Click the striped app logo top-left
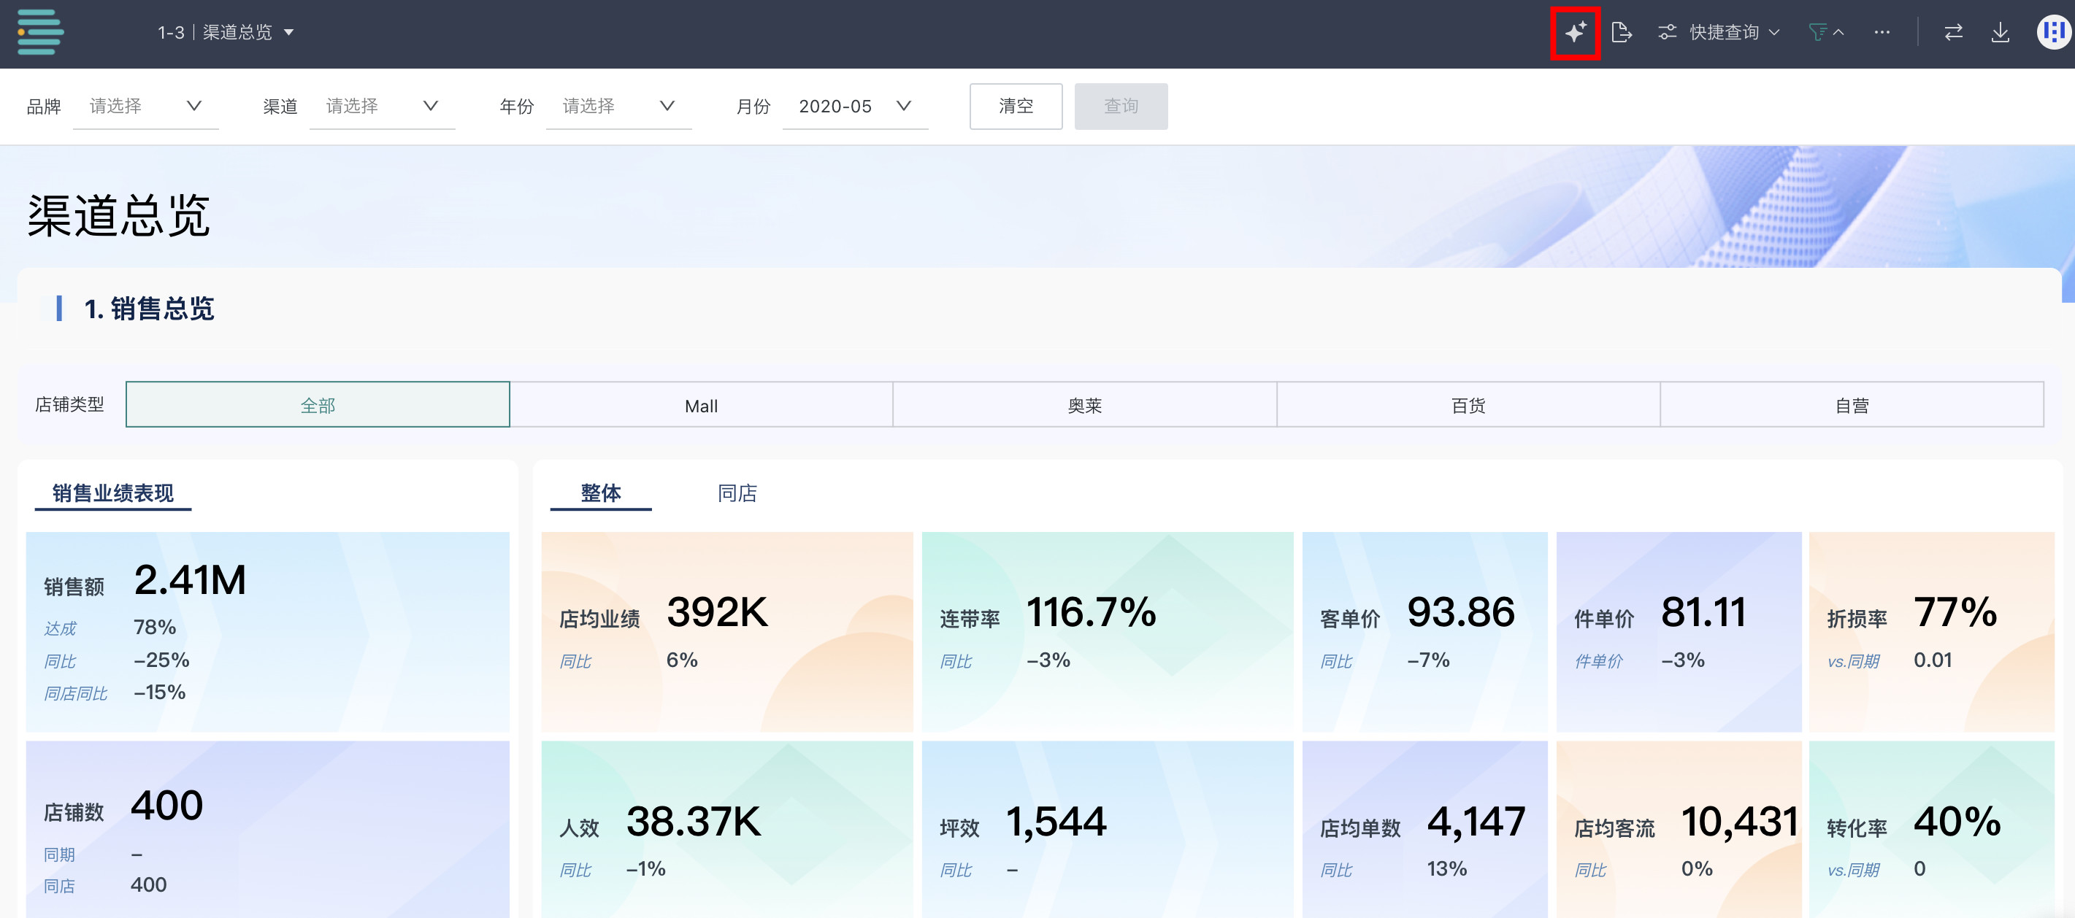 pyautogui.click(x=40, y=32)
